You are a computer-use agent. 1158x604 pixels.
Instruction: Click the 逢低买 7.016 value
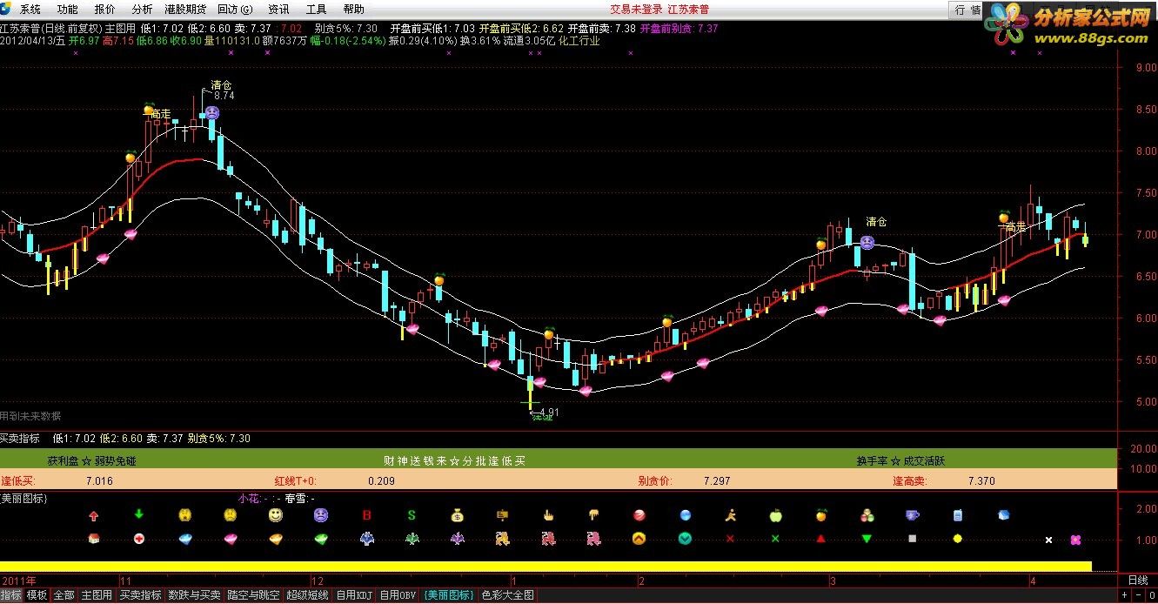pyautogui.click(x=99, y=480)
